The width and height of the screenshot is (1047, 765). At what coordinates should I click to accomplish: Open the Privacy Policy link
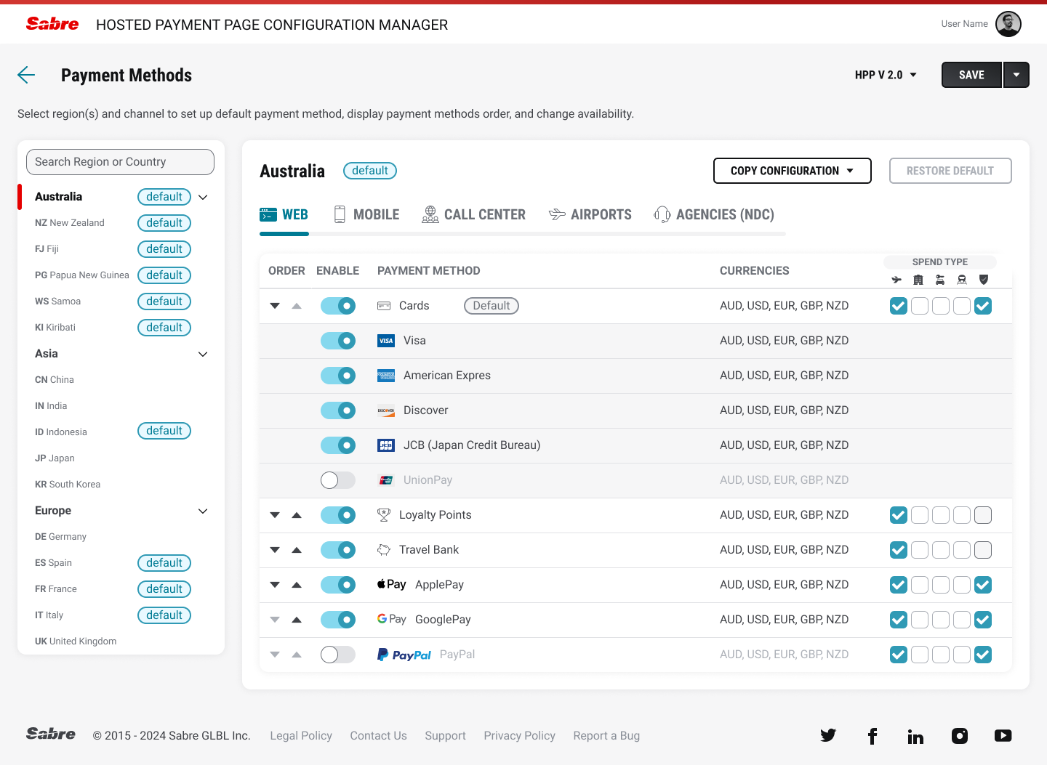519,736
